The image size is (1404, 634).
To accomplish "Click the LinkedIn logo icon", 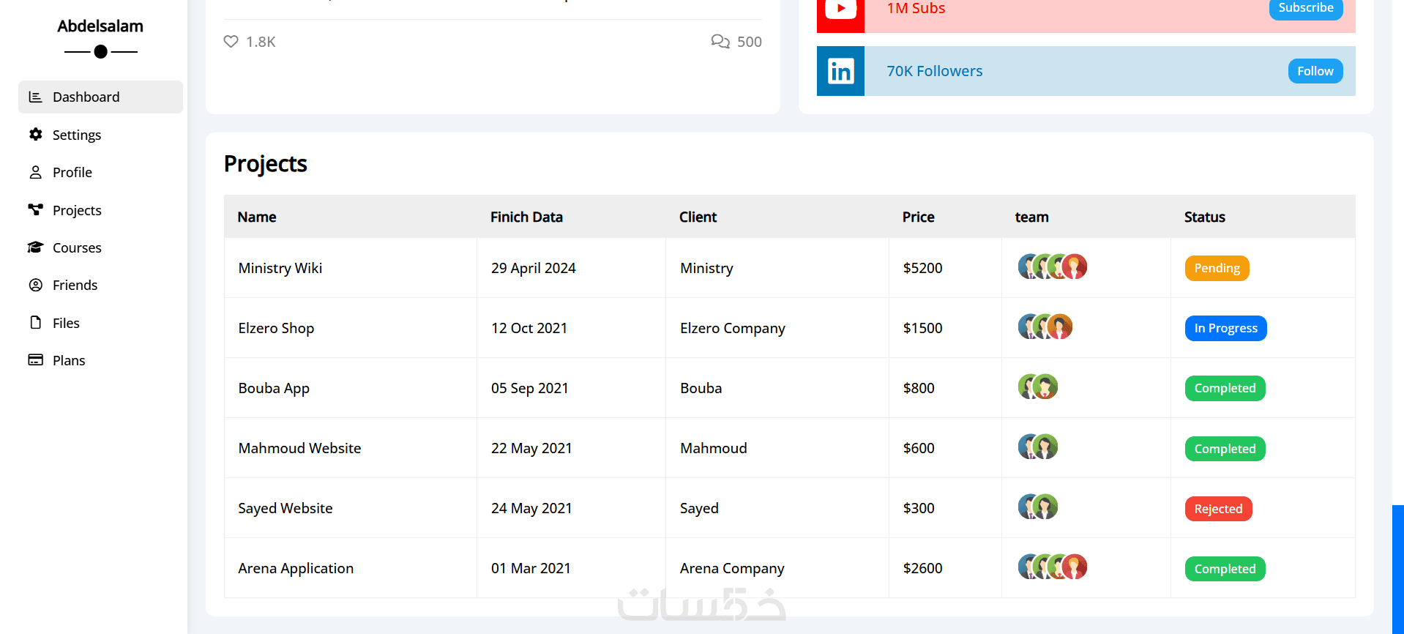I will point(840,71).
